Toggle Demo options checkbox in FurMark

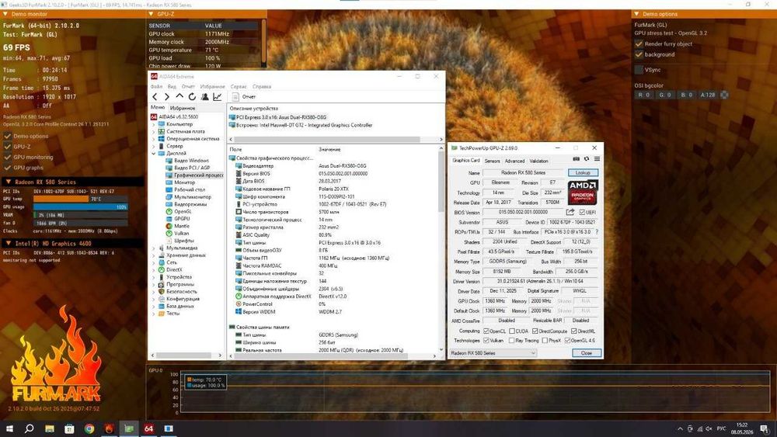[8, 136]
